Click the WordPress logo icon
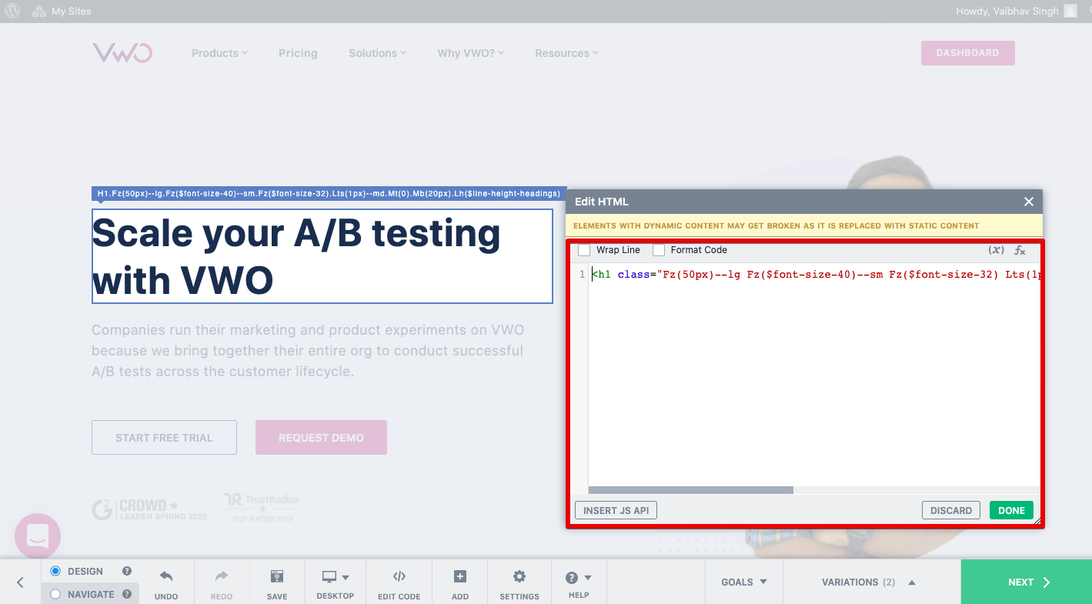 tap(12, 11)
